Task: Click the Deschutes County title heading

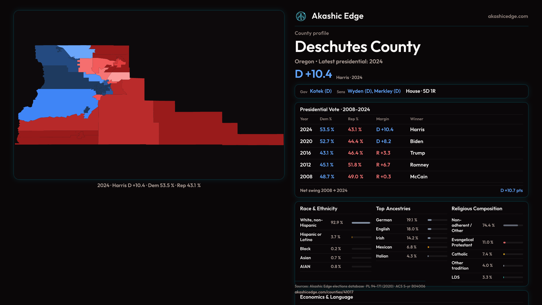Action: click(x=357, y=47)
